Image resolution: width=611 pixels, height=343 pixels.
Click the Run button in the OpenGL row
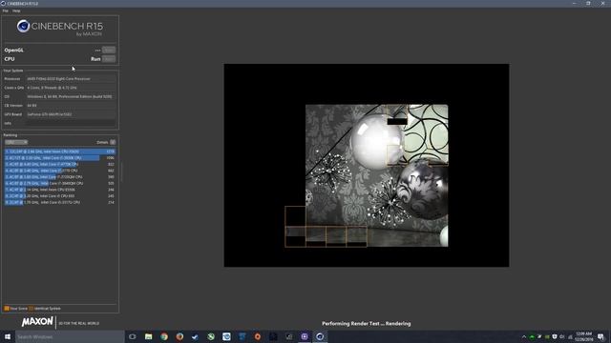109,50
